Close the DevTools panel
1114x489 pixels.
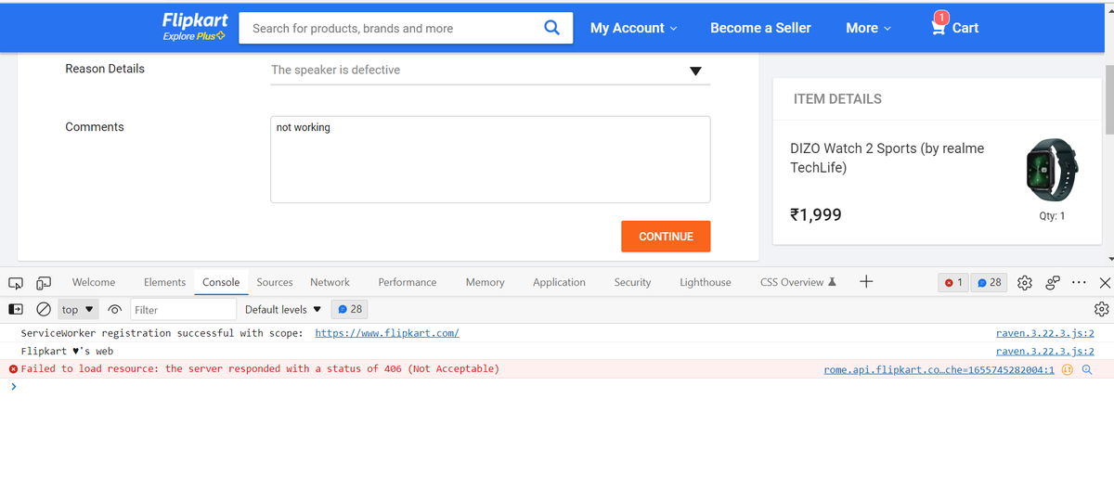click(1105, 282)
